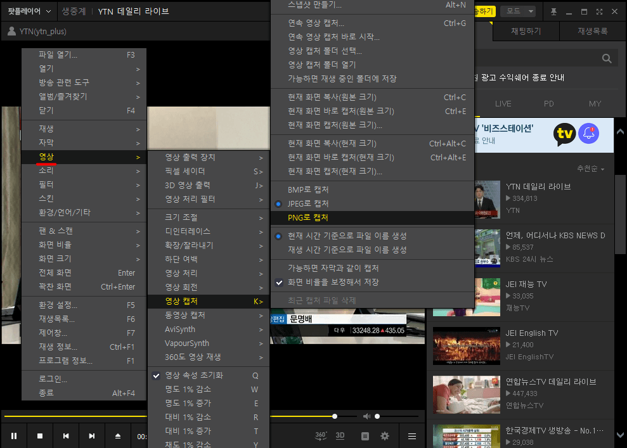Viewport: 627px width, 448px height.
Task: Toggle 가능하면 자막과 같이 캡처
Action: pyautogui.click(x=372, y=268)
